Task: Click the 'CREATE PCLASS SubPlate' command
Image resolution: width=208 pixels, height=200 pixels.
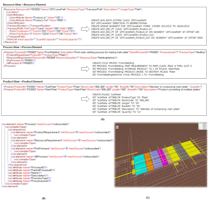Action: (107, 95)
